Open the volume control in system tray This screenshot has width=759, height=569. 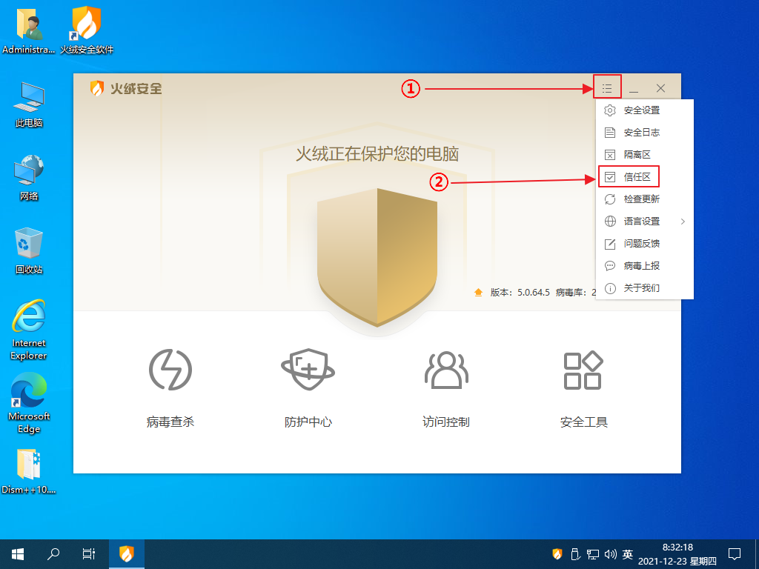(x=611, y=554)
